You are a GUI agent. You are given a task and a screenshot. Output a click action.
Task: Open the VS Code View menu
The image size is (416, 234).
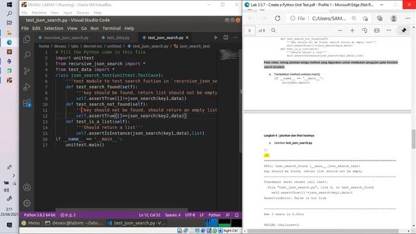[72, 29]
